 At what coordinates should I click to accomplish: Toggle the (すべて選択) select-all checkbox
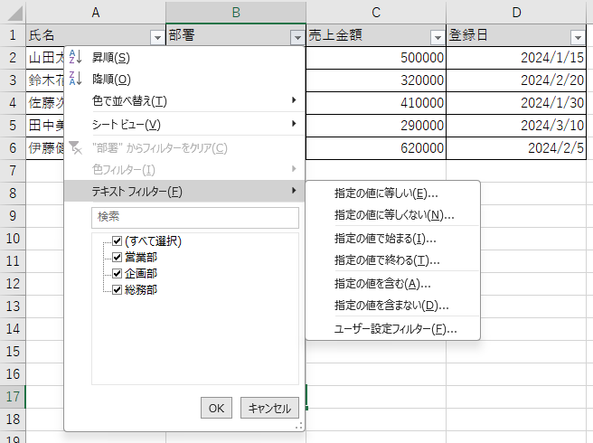117,241
